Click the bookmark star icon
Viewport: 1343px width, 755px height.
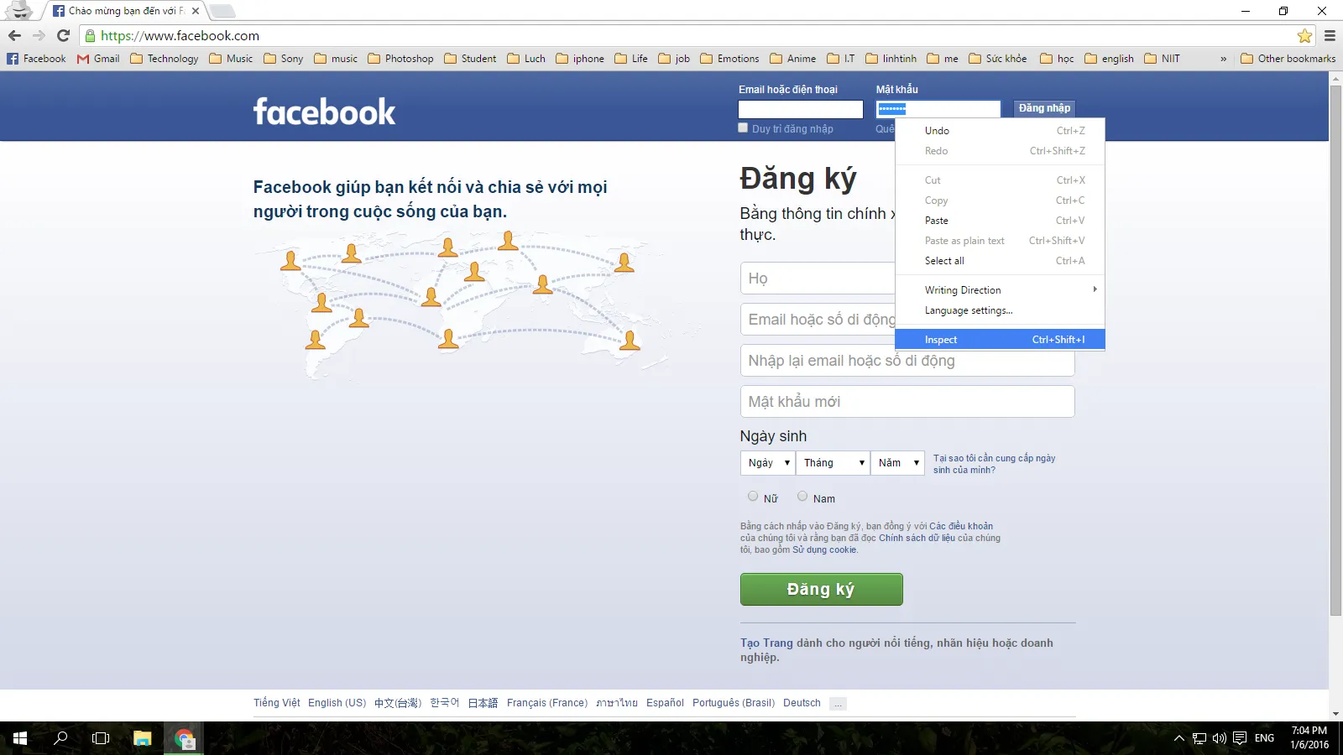coord(1304,35)
